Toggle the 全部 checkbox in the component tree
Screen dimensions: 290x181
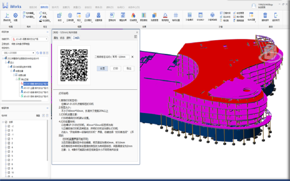point(6,122)
